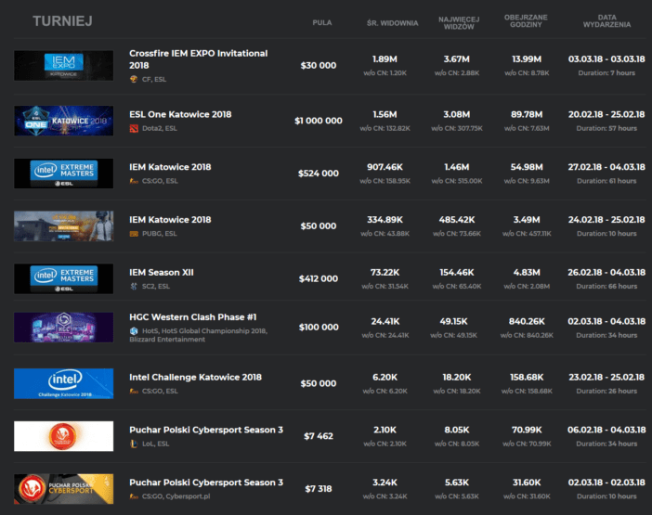Click the 02.03.18 - 02.03.18 event date
This screenshot has height=515, width=652.
[606, 483]
